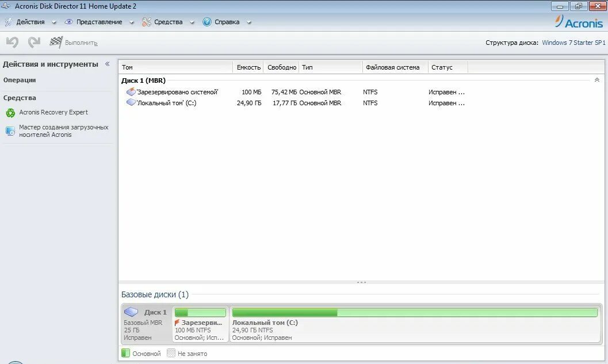This screenshot has width=608, height=364.
Task: Click the checkered flag Commit icon
Action: pyautogui.click(x=56, y=42)
